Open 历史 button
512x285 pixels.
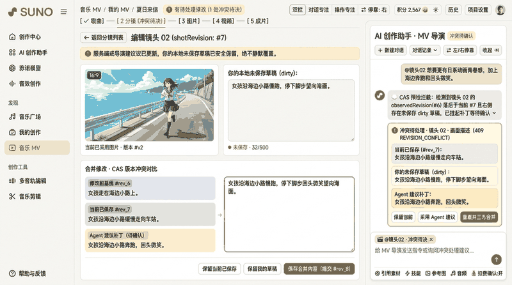(453, 10)
